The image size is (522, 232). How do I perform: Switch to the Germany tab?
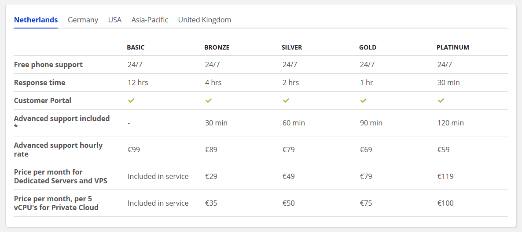click(x=83, y=20)
